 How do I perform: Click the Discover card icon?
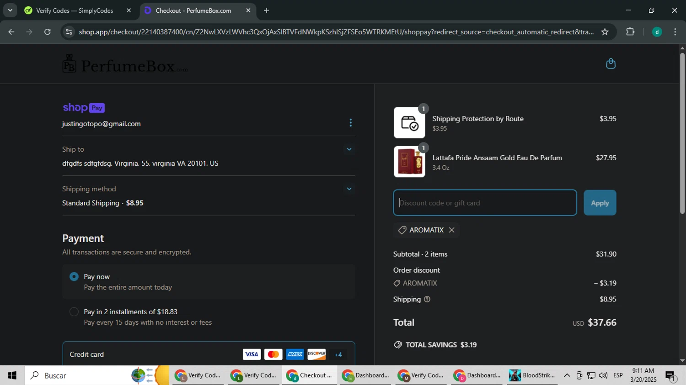click(316, 354)
